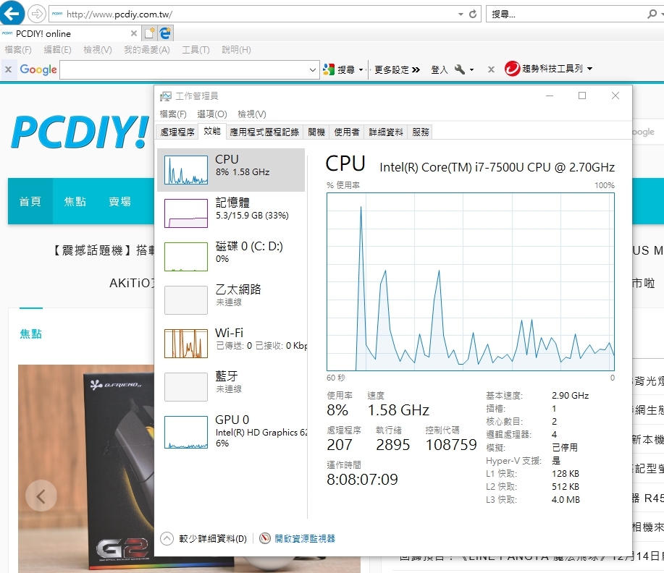Open the Trend Micro 趨勢科技工具列 dropdown
Viewport: 664px width, 573px height.
pyautogui.click(x=589, y=69)
